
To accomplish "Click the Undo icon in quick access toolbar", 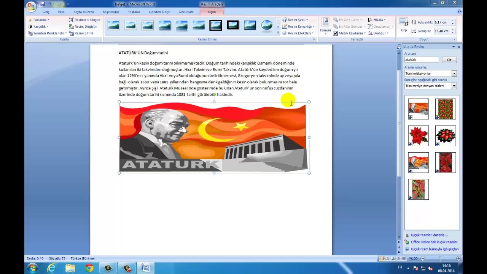I will click(x=49, y=4).
